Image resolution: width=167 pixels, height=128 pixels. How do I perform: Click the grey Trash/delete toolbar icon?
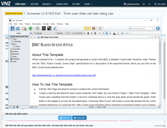coord(37,28)
